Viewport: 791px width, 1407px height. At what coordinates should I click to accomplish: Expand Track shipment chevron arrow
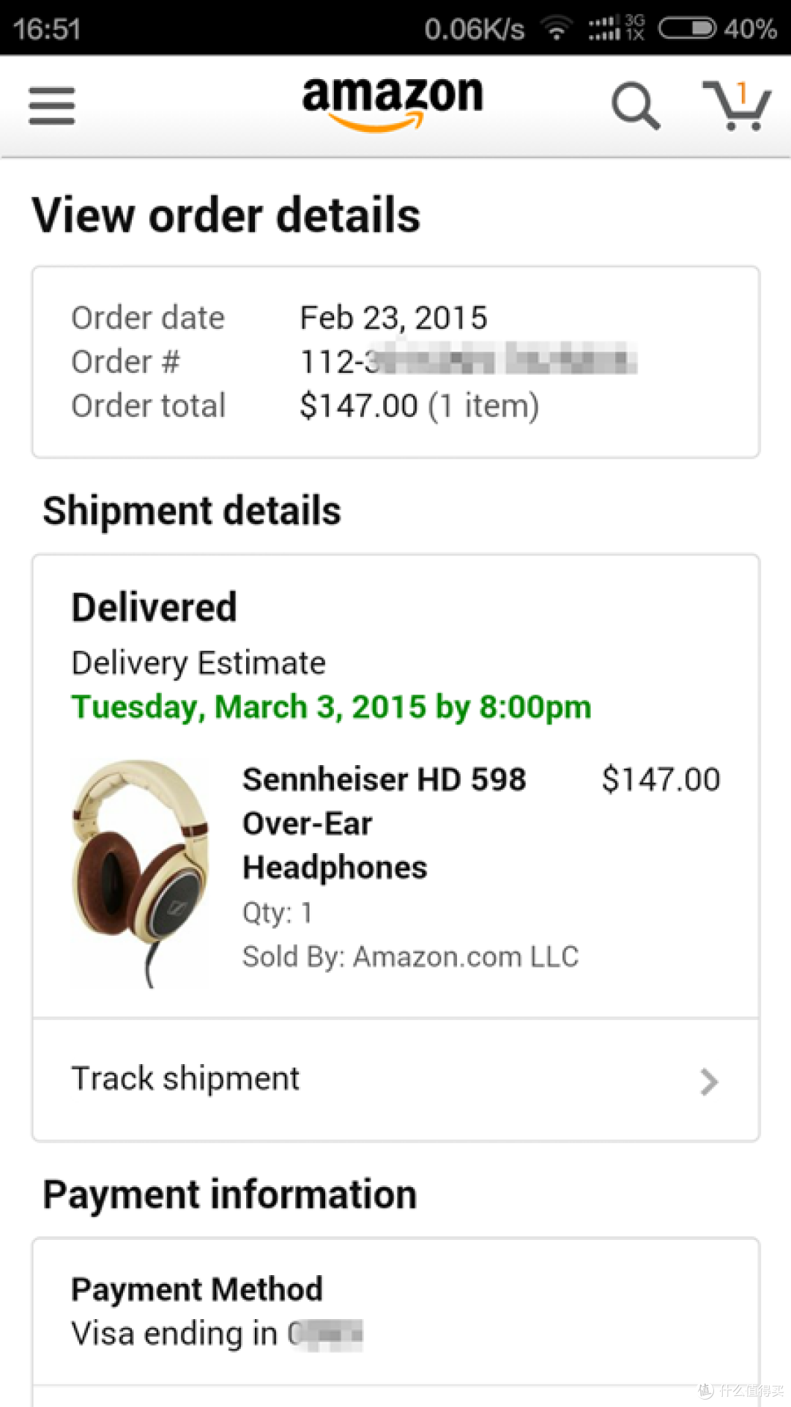708,1082
